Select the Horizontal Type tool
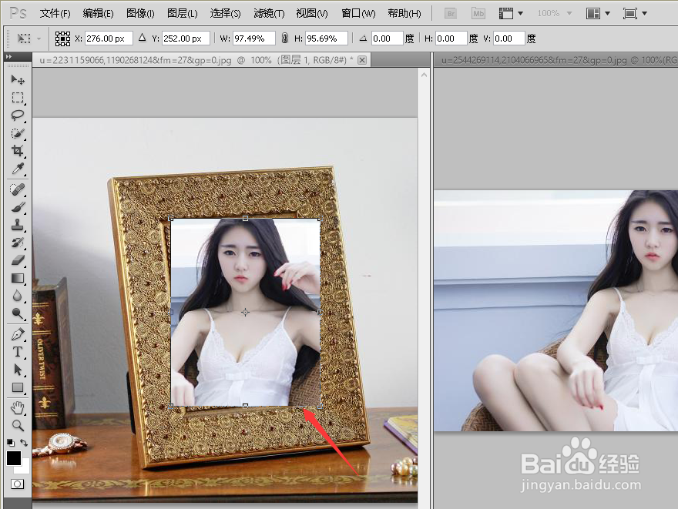678x509 pixels. pos(17,352)
